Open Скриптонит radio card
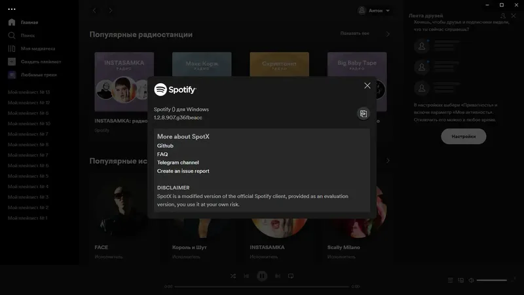The width and height of the screenshot is (524, 295). coord(280,64)
